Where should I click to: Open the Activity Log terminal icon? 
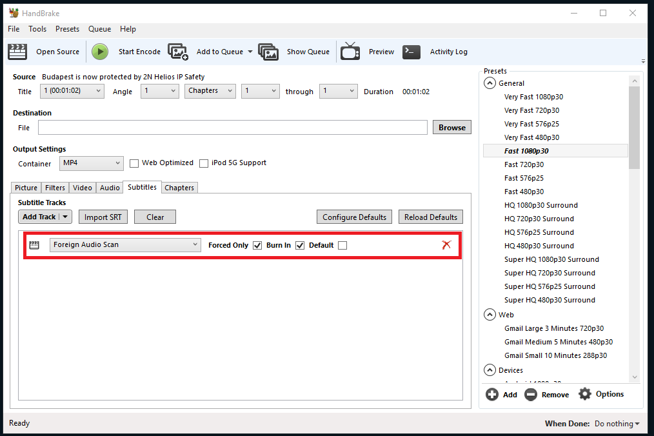pos(411,52)
